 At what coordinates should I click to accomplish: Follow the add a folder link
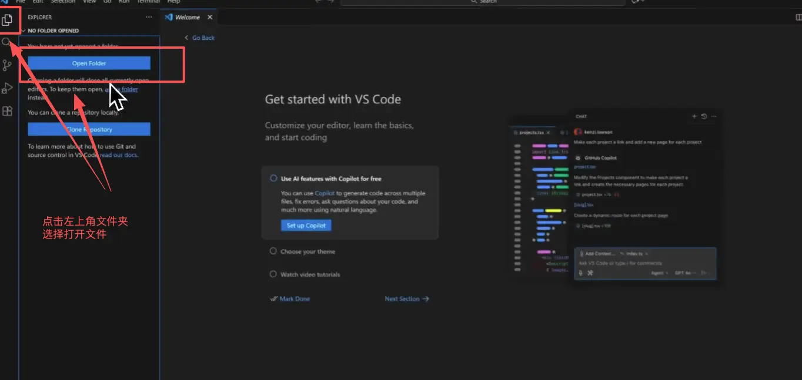122,89
